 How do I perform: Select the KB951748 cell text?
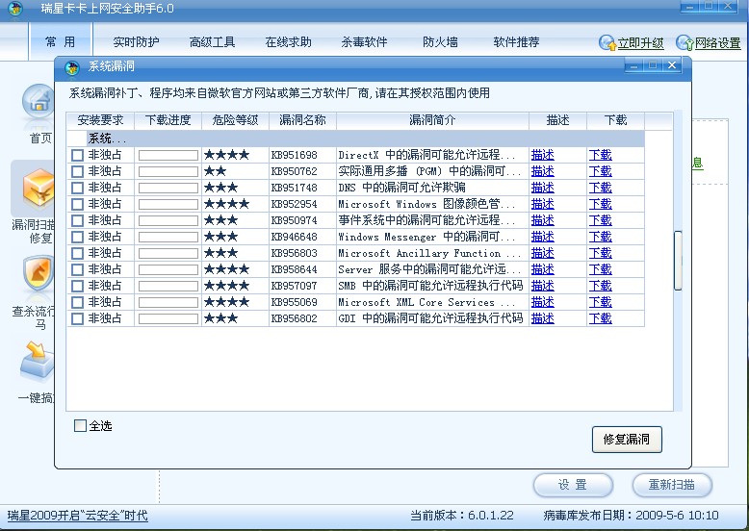coord(294,188)
